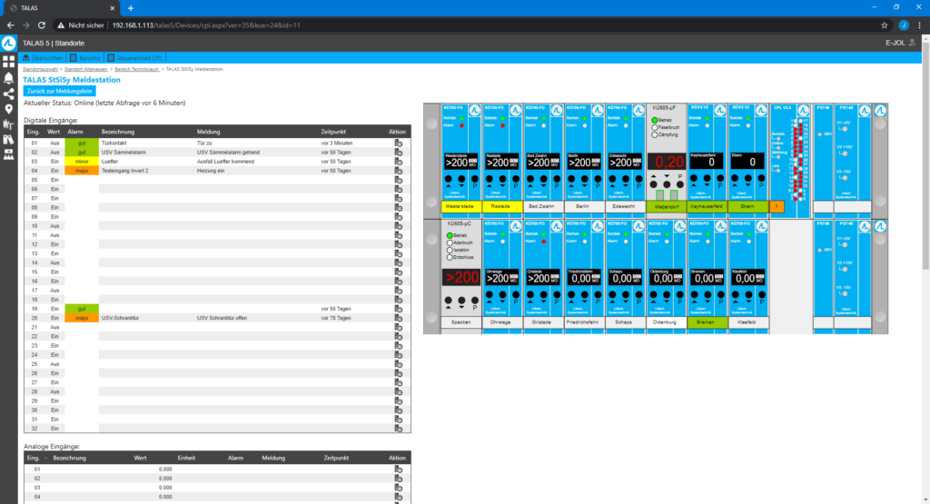Click 'USV Schranktür offen' message text
Screen dimensions: 930x504
(x=222, y=318)
